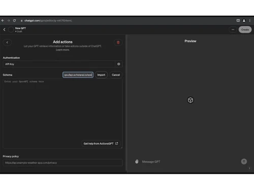Image resolution: width=254 pixels, height=190 pixels.
Task: Open the browser profile icon
Action: tap(244, 21)
